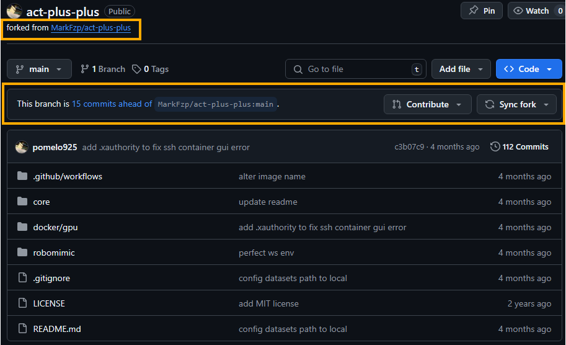Click the history clock icon beside 112 Commits
The image size is (566, 345).
(495, 146)
